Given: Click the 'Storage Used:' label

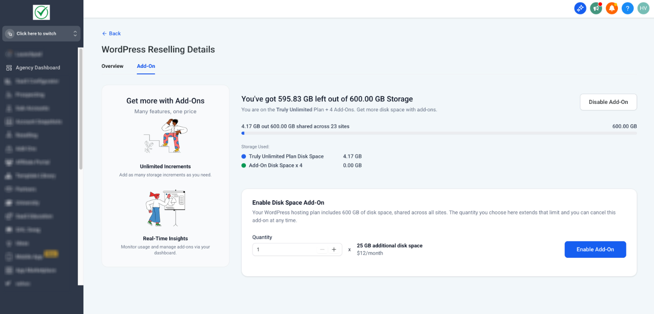Looking at the screenshot, I should coord(255,147).
